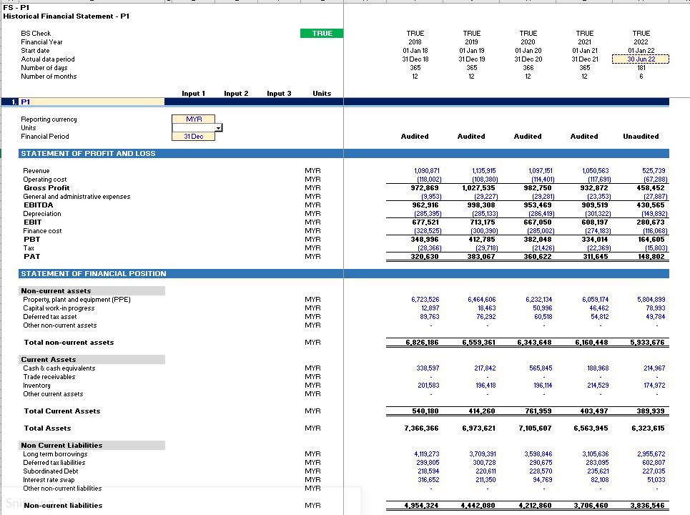Select the 2018 Long term borrowings 4,119,273
The image size is (690, 515).
[x=426, y=453]
